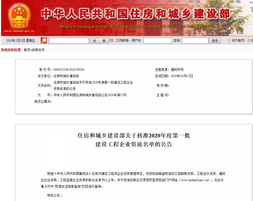Focus the 密码 password field
Screen dimensions: 253x201
click(x=195, y=40)
